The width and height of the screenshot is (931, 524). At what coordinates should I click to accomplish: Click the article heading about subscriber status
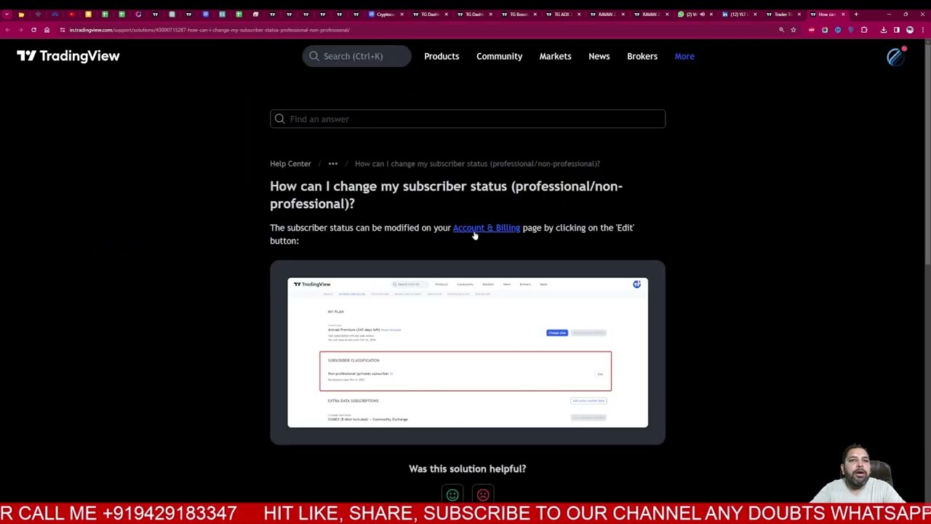[x=446, y=195]
